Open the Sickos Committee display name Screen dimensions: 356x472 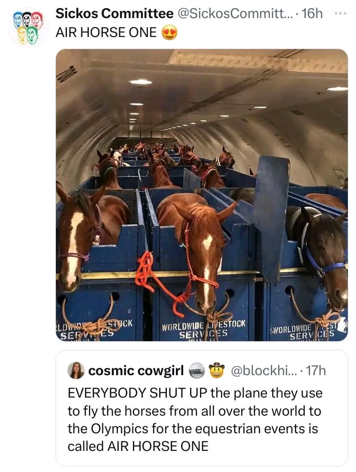pos(114,13)
